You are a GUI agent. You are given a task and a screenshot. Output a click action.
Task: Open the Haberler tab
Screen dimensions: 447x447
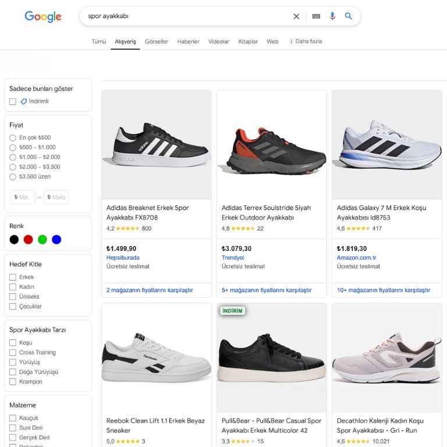pos(188,42)
